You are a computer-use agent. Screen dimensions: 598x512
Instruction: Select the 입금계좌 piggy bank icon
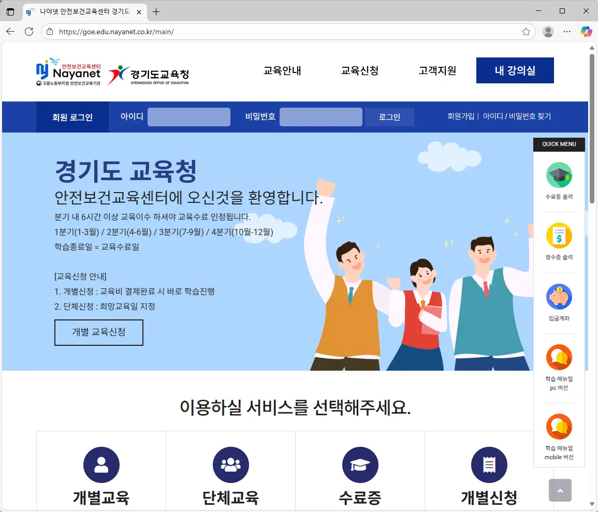[559, 296]
